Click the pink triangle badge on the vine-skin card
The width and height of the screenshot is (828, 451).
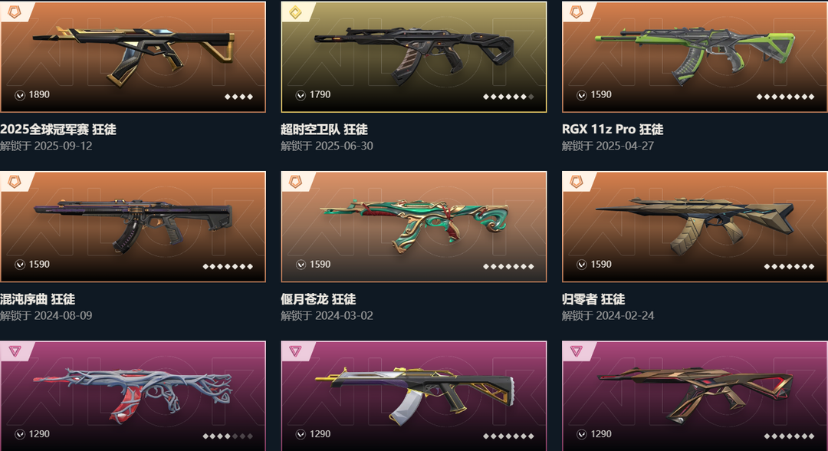click(x=15, y=351)
